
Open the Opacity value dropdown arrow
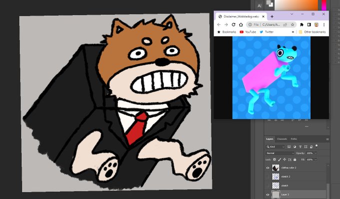[315, 153]
